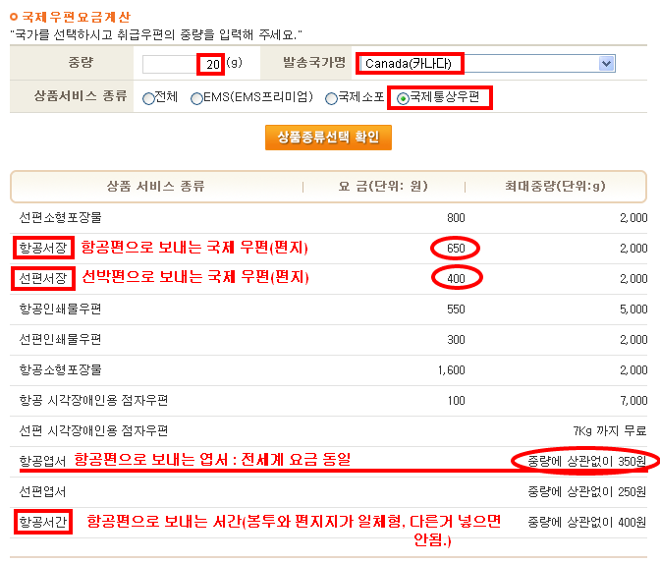Viewport: 660px width, 563px height.
Task: Click the 상품서비스 종류 label
Action: [81, 95]
